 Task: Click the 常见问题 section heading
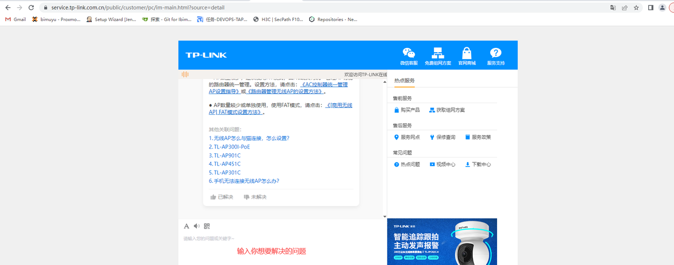click(402, 152)
